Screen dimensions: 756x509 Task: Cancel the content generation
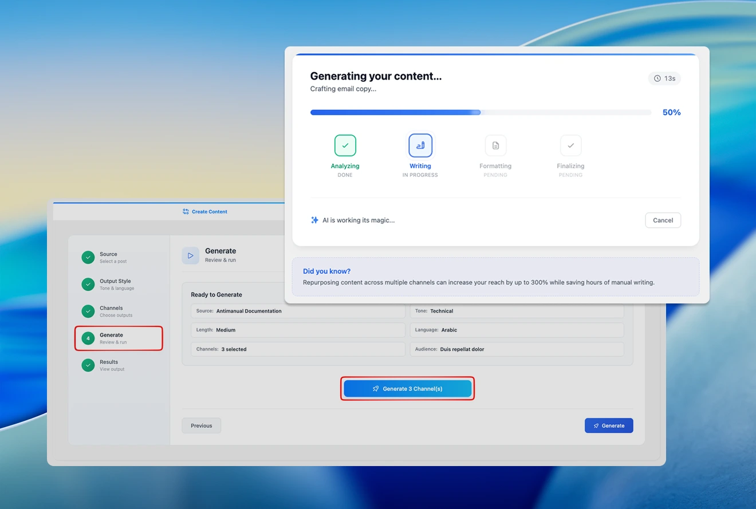point(663,220)
